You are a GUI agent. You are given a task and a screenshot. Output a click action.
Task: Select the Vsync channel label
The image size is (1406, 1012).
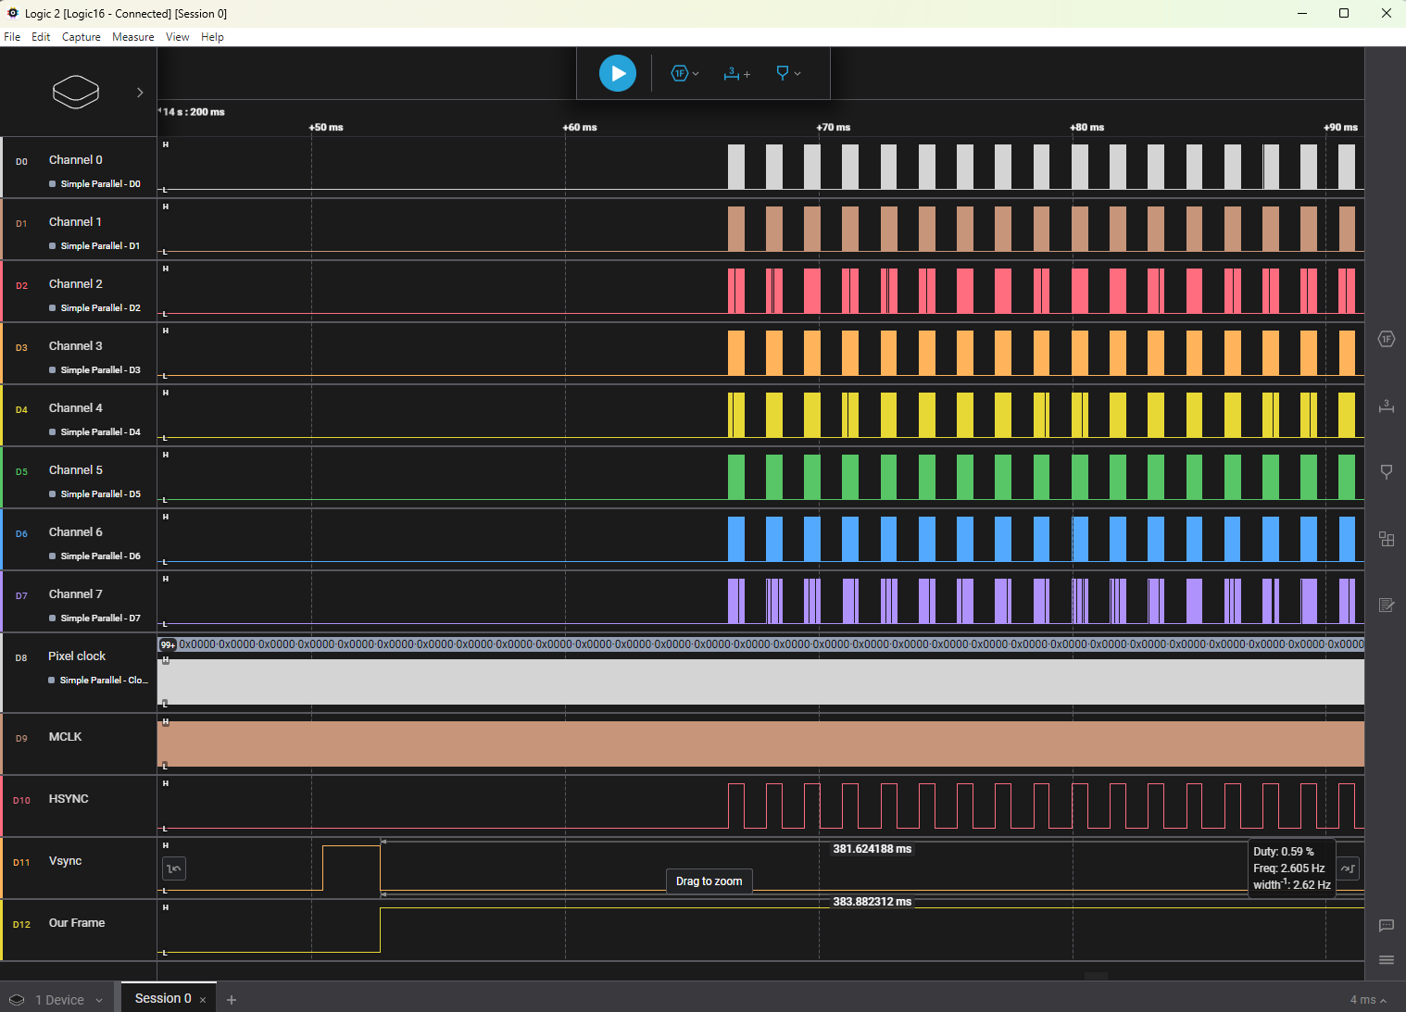coord(65,861)
